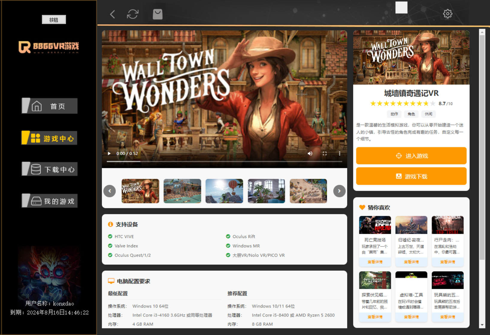Viewport: 490px width, 335px height.
Task: Click the Oculus Quest/1/2 check icon
Action: [110, 255]
